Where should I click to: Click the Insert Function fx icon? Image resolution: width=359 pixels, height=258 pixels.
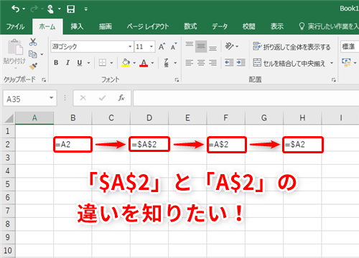pos(121,97)
